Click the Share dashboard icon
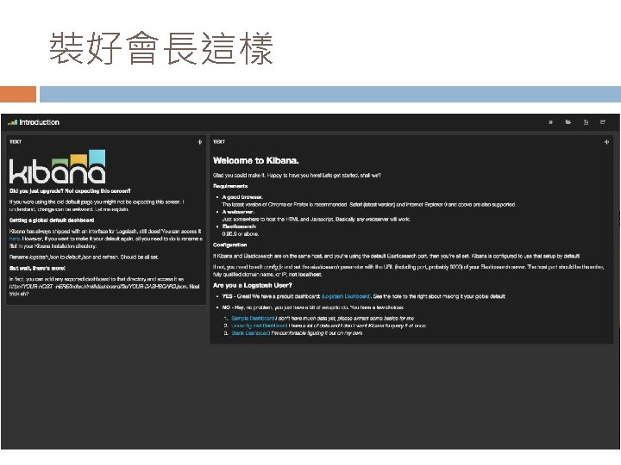 coord(603,122)
